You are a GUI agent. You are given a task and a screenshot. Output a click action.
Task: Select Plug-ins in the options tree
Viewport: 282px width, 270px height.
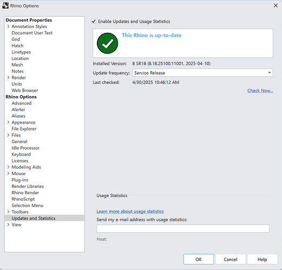pyautogui.click(x=20, y=180)
